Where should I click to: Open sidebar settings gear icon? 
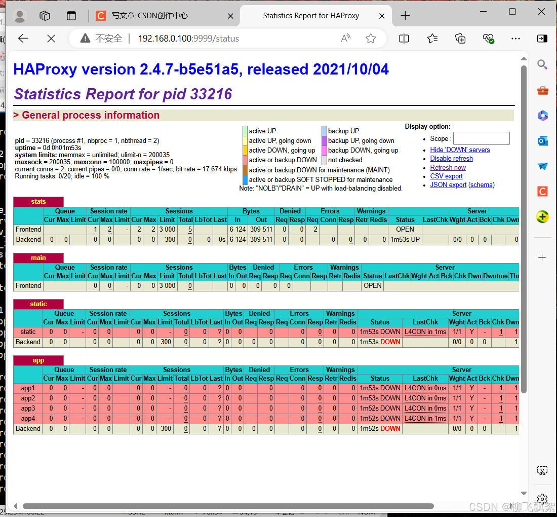click(x=542, y=499)
